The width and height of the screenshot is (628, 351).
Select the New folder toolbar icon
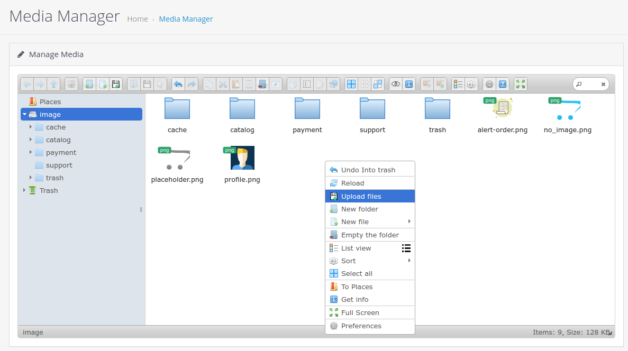89,84
